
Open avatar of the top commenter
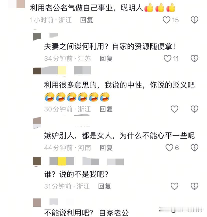click(x=20, y=4)
